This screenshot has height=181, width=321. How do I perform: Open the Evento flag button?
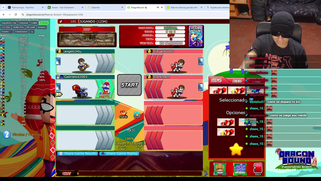point(6,32)
